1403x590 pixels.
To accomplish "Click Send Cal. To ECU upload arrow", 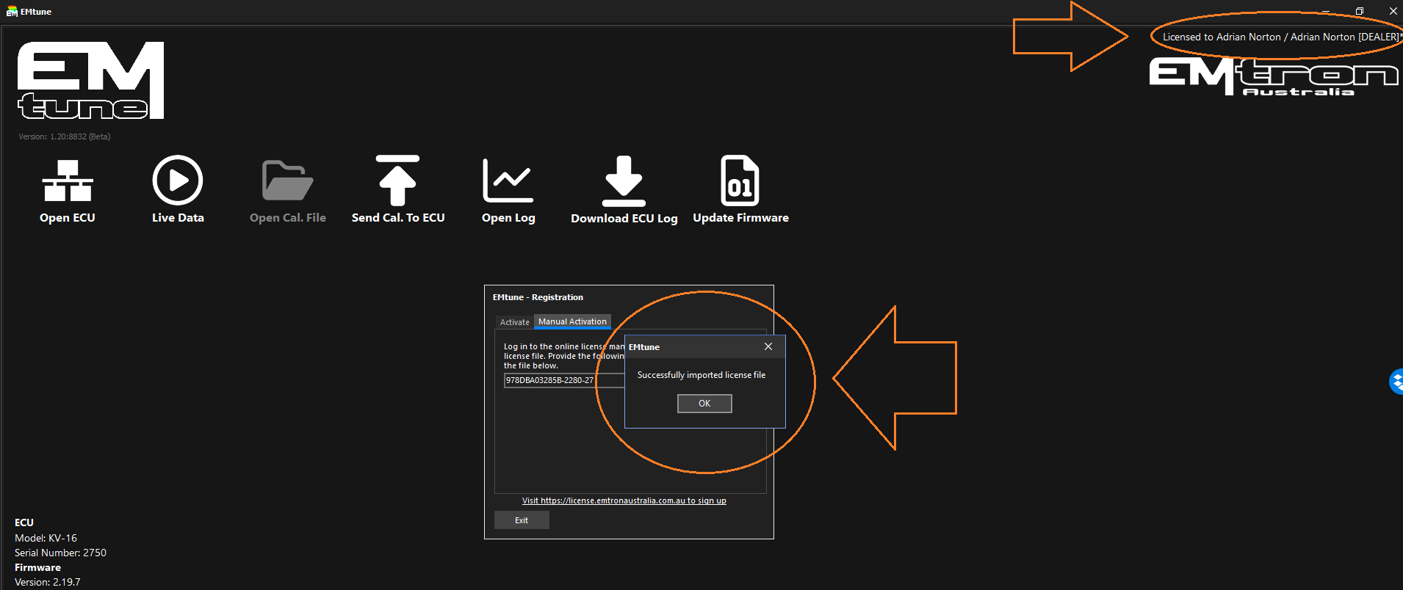I will click(397, 180).
